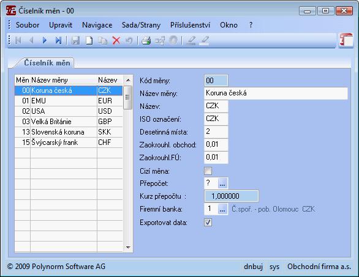
Task: Select the Švýcarský frank row
Action: (69, 142)
